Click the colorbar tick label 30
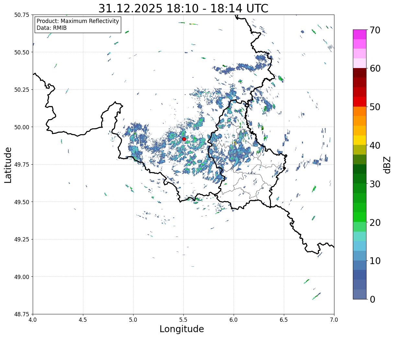The width and height of the screenshot is (395, 337). 375,184
